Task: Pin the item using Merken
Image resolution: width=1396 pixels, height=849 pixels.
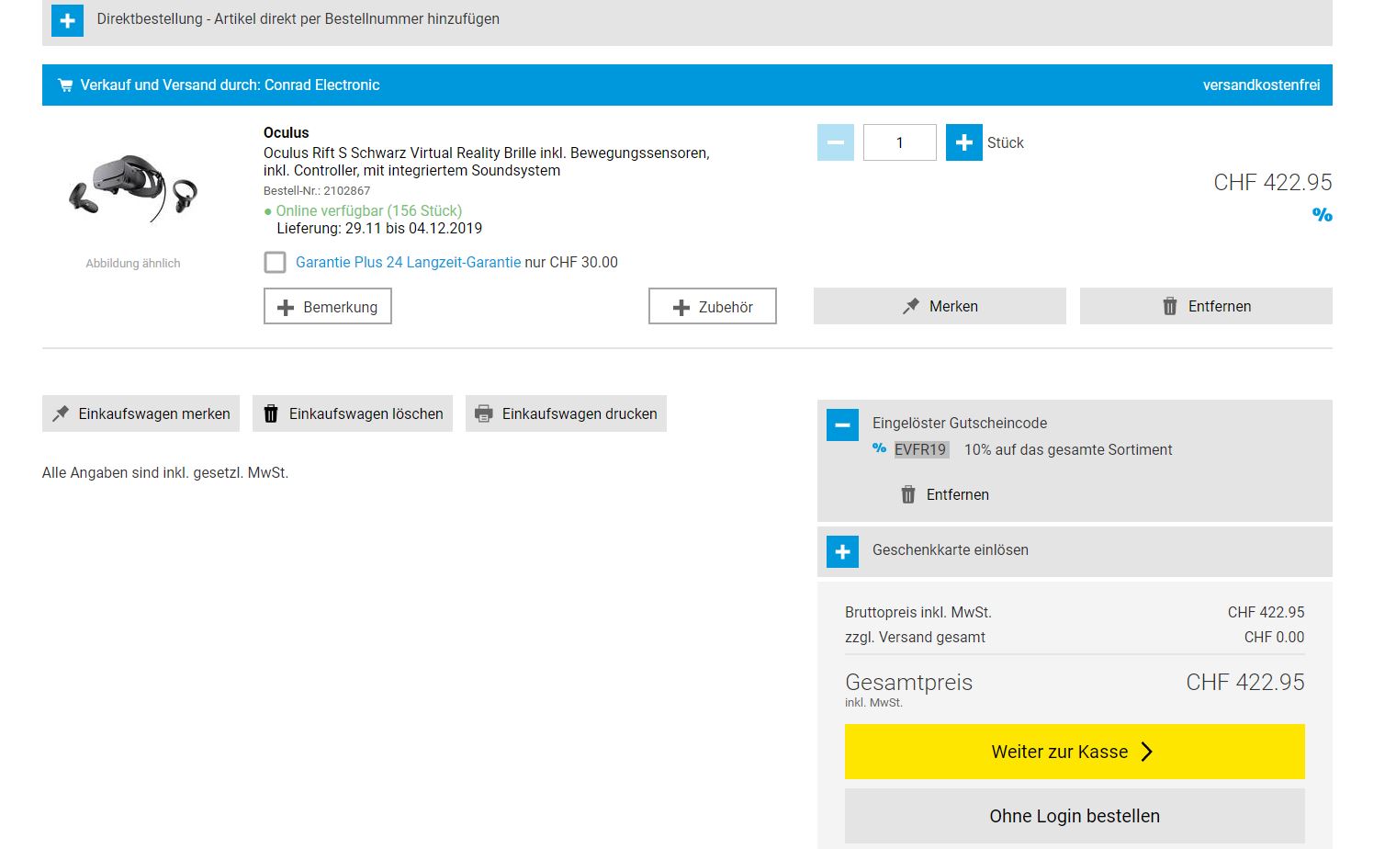Action: click(x=939, y=307)
